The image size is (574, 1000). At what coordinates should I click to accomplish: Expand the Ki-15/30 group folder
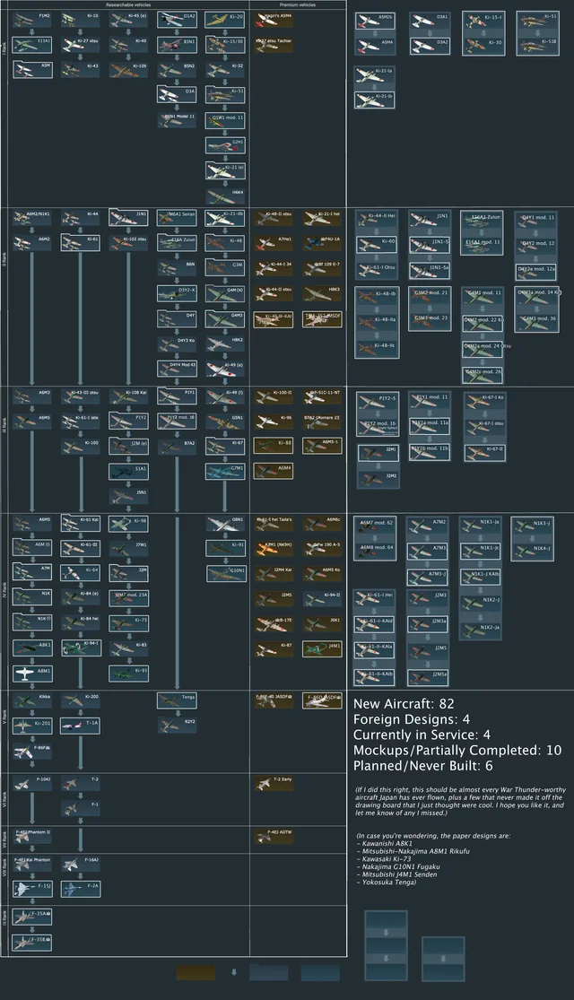[x=224, y=45]
